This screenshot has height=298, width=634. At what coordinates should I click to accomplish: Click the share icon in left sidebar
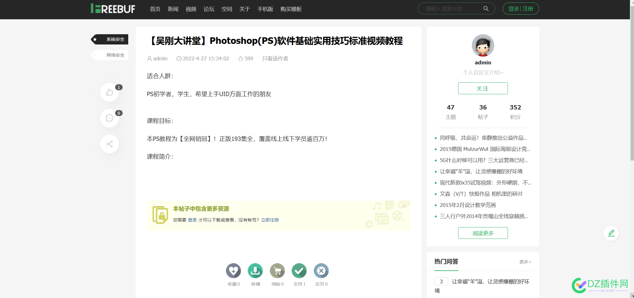(110, 144)
